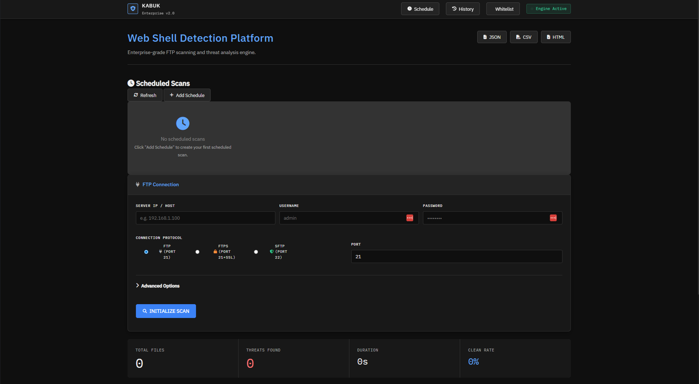The height and width of the screenshot is (384, 699).
Task: Open the History page from top navigation
Action: 463,9
